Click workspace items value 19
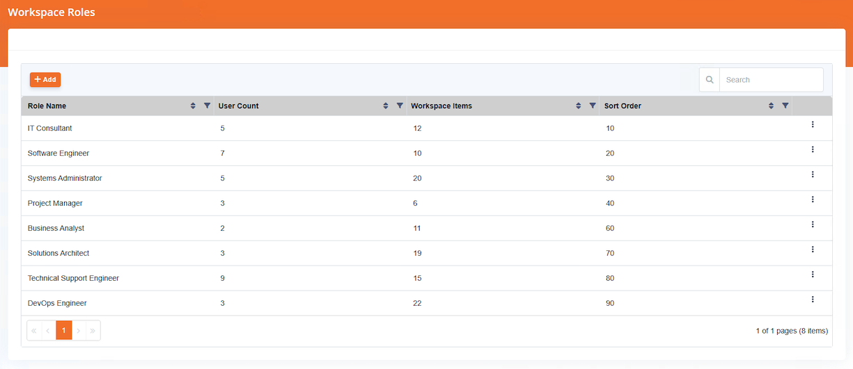 (417, 253)
